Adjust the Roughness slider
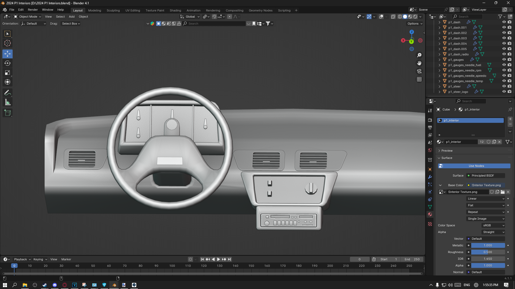Image resolution: width=515 pixels, height=289 pixels. tap(488, 252)
